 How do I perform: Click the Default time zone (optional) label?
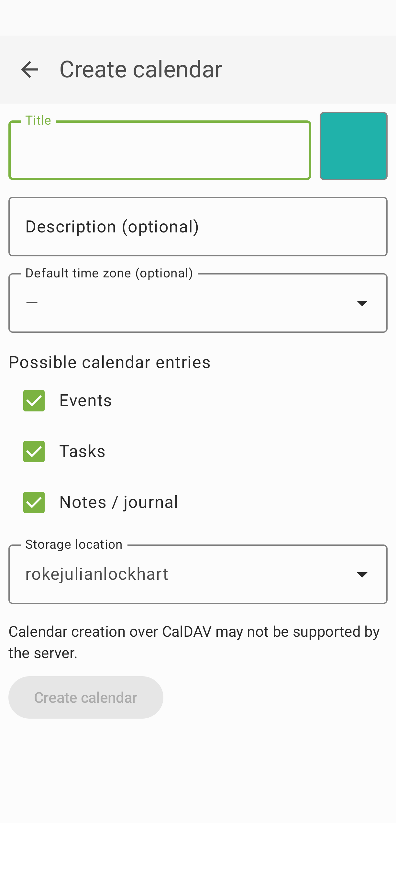click(x=109, y=274)
